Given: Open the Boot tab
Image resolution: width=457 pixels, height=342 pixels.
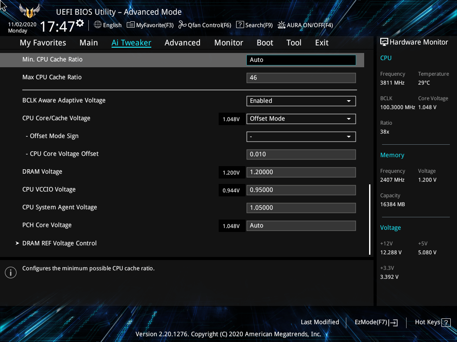Looking at the screenshot, I should tap(265, 43).
